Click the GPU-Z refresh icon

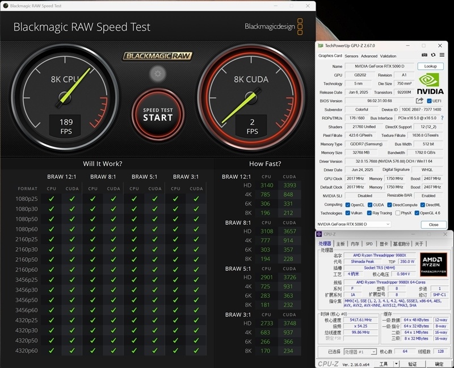coord(434,56)
